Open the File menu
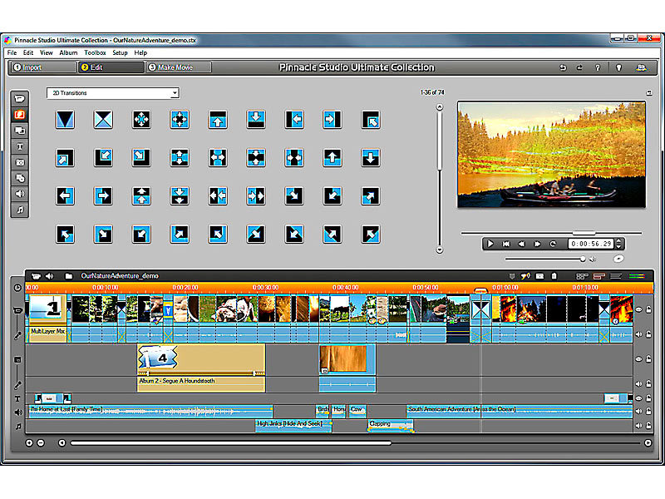The width and height of the screenshot is (665, 499). pyautogui.click(x=12, y=52)
